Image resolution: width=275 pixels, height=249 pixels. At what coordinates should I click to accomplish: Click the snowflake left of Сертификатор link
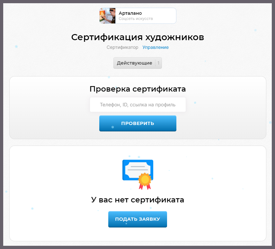(16, 47)
